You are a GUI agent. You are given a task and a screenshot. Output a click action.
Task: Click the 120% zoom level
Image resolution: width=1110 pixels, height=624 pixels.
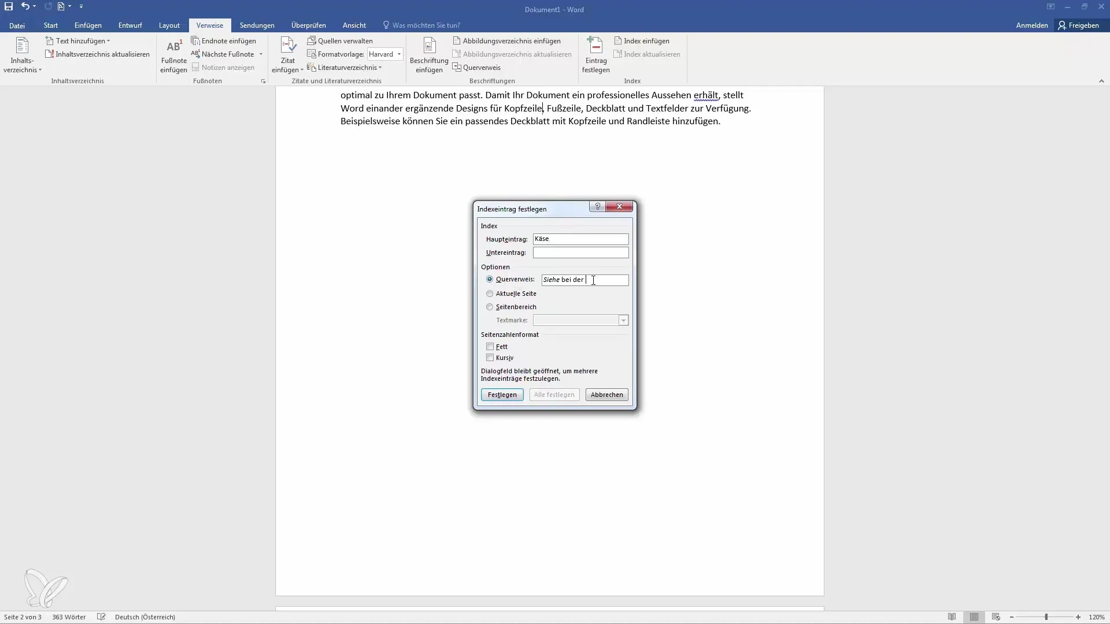pos(1097,617)
